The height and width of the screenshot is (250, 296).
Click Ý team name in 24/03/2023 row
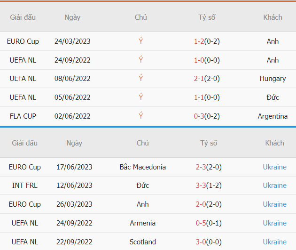(141, 41)
